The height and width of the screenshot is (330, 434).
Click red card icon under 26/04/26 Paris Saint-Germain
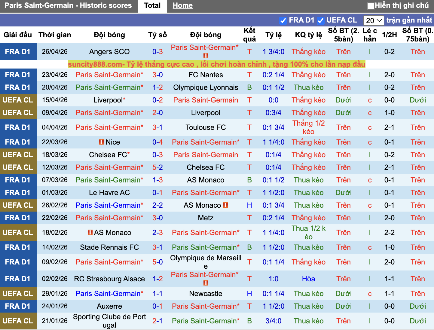pyautogui.click(x=206, y=56)
